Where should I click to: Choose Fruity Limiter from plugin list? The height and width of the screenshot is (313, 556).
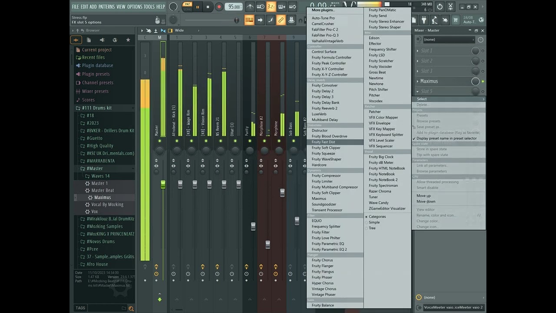click(322, 182)
